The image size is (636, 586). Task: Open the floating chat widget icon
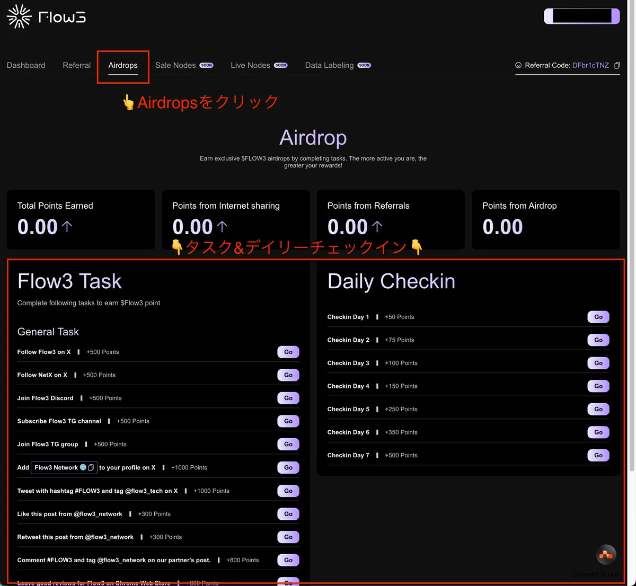[x=606, y=555]
